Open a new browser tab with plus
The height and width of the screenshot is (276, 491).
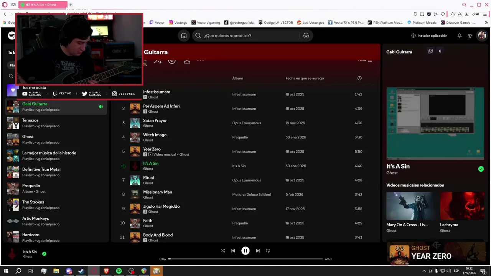coord(71,5)
